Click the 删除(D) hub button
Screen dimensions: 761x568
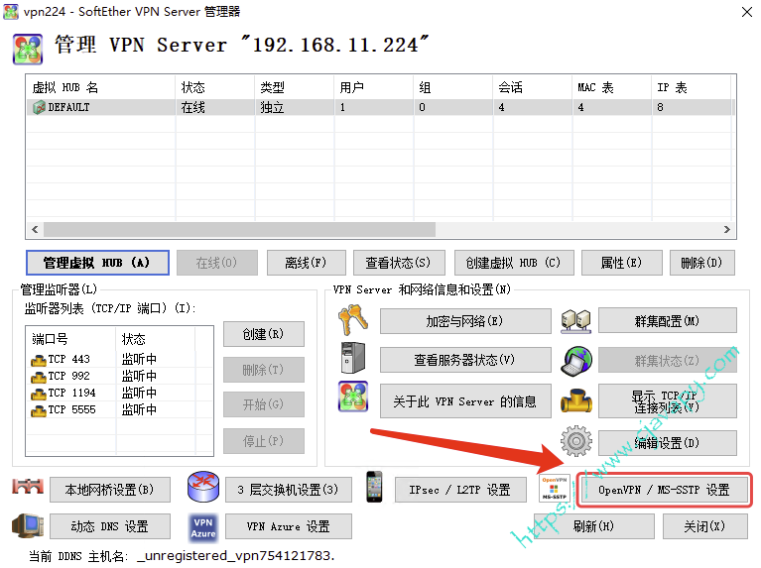(701, 263)
